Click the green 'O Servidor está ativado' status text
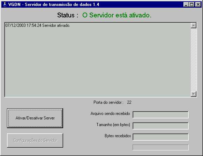This screenshot has width=203, height=156. click(x=117, y=15)
